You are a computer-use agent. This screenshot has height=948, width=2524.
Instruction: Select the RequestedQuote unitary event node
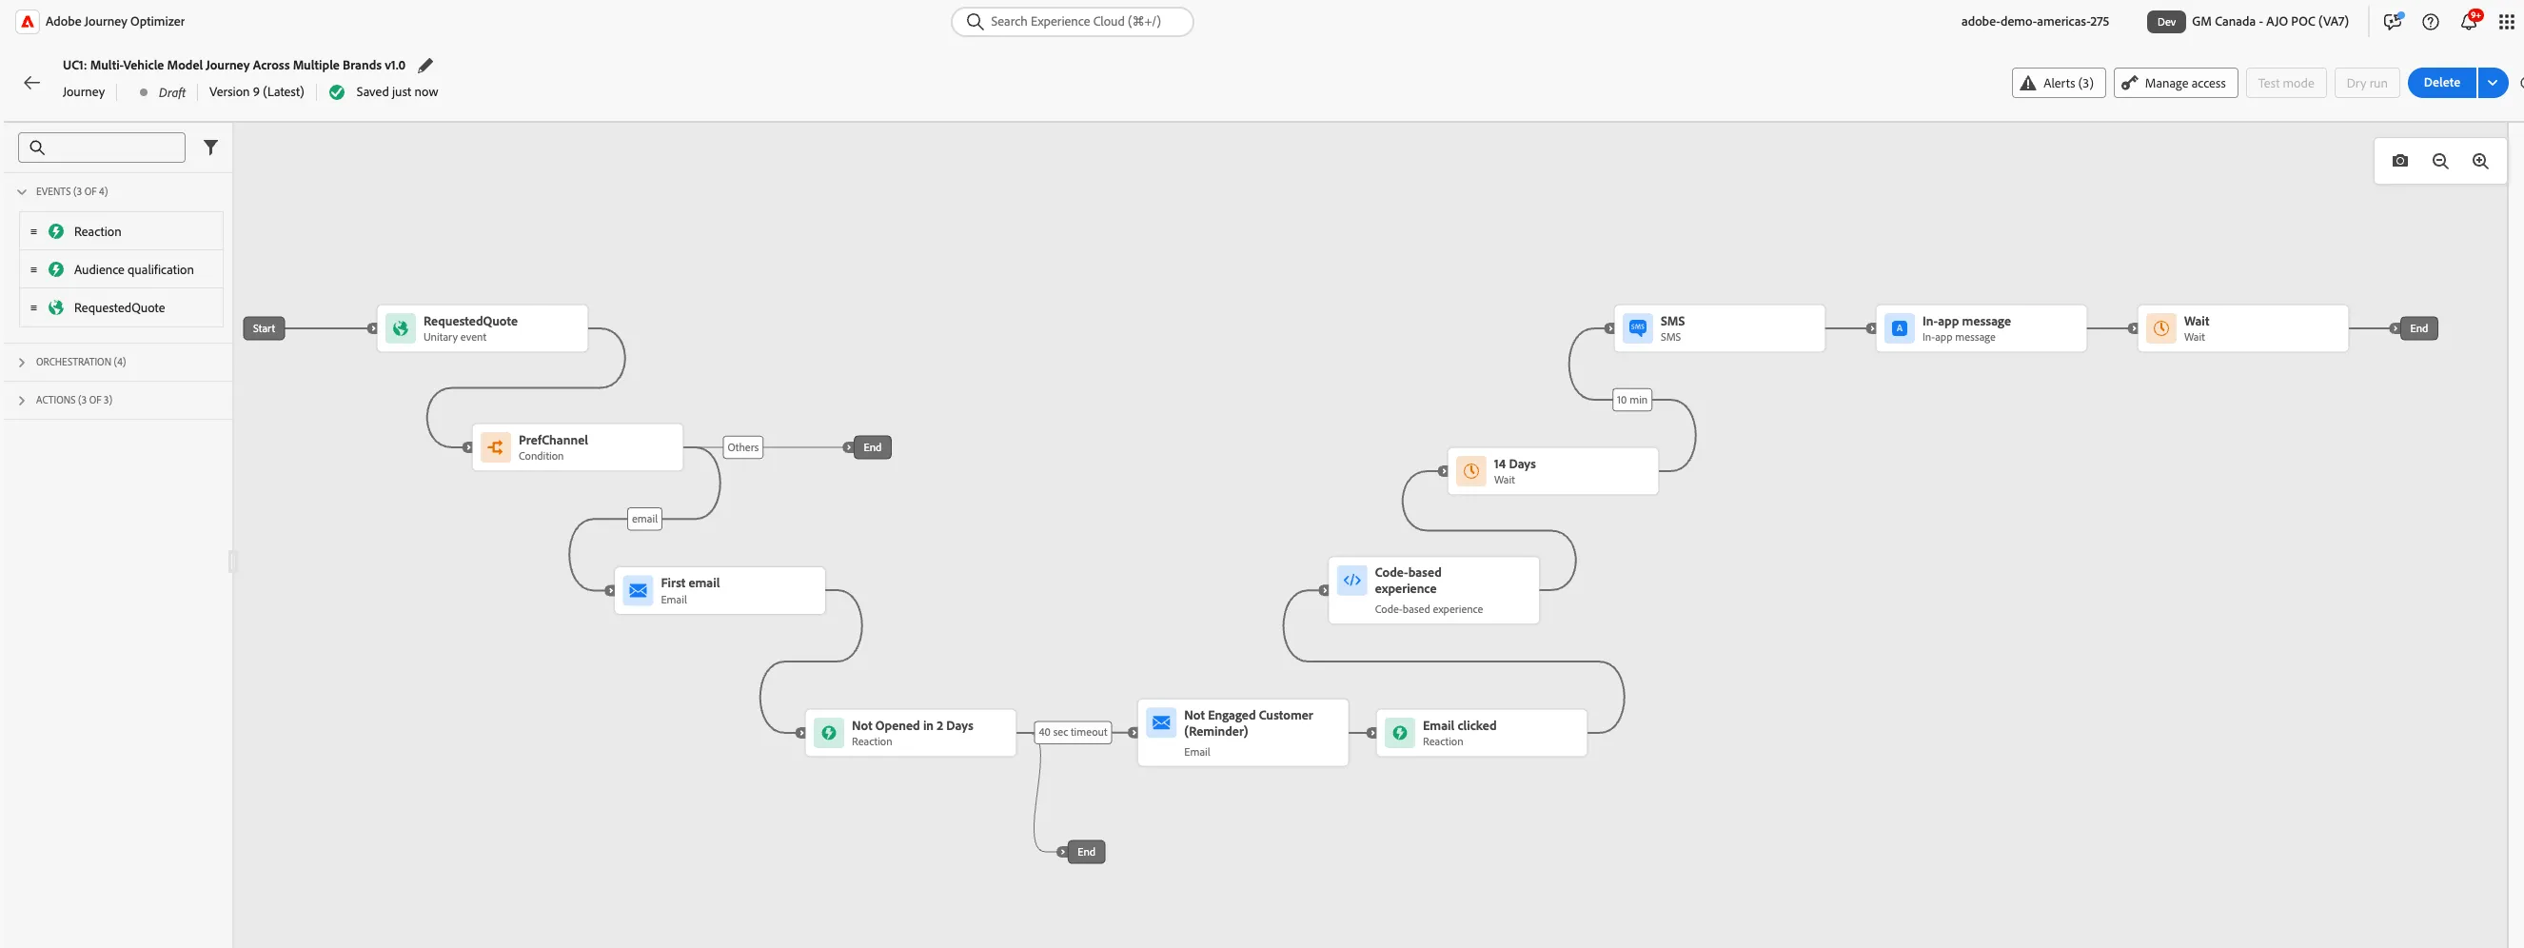point(483,328)
